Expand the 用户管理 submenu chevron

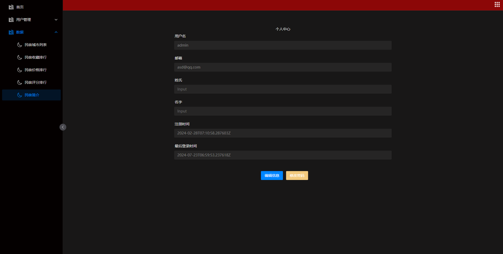pyautogui.click(x=56, y=20)
